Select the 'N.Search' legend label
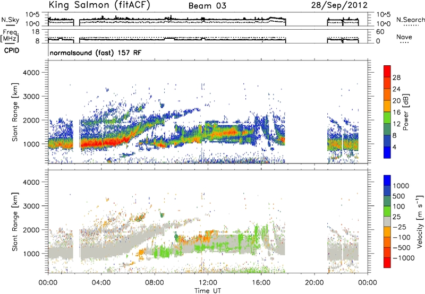Viewport: 425px width, 294px height. (x=410, y=20)
